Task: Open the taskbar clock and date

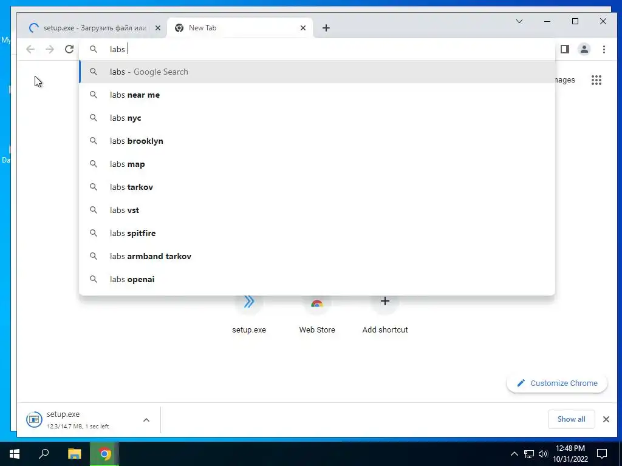Action: [x=570, y=454]
